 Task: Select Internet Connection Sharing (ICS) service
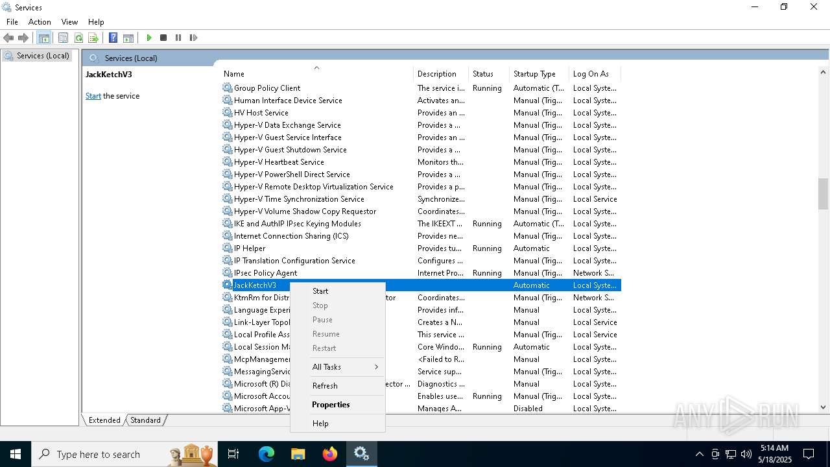421,236
